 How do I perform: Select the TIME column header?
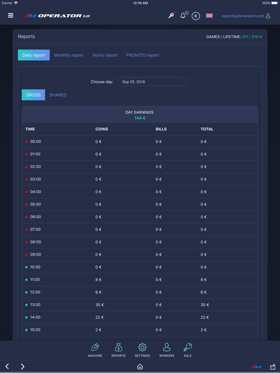coord(30,129)
